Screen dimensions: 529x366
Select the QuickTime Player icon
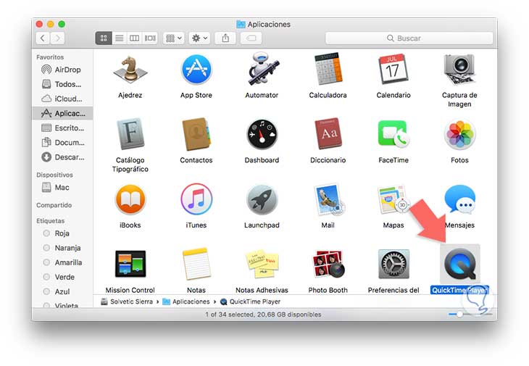tap(459, 265)
